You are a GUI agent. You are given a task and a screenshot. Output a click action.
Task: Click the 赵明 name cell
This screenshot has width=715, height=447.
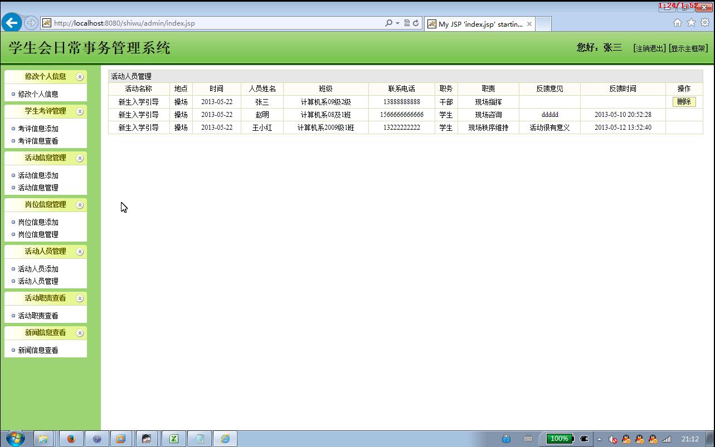coord(262,115)
